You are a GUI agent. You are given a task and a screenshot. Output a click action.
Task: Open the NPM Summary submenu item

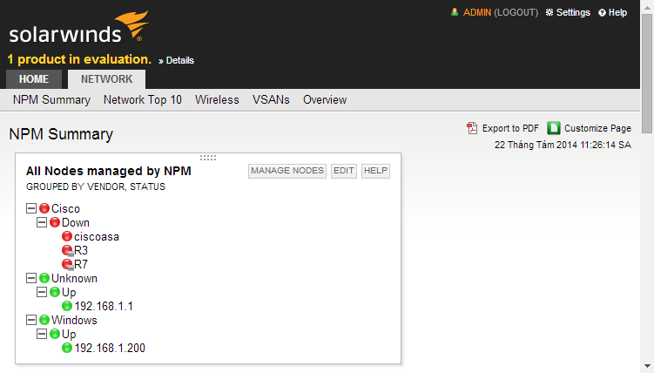[x=51, y=99]
